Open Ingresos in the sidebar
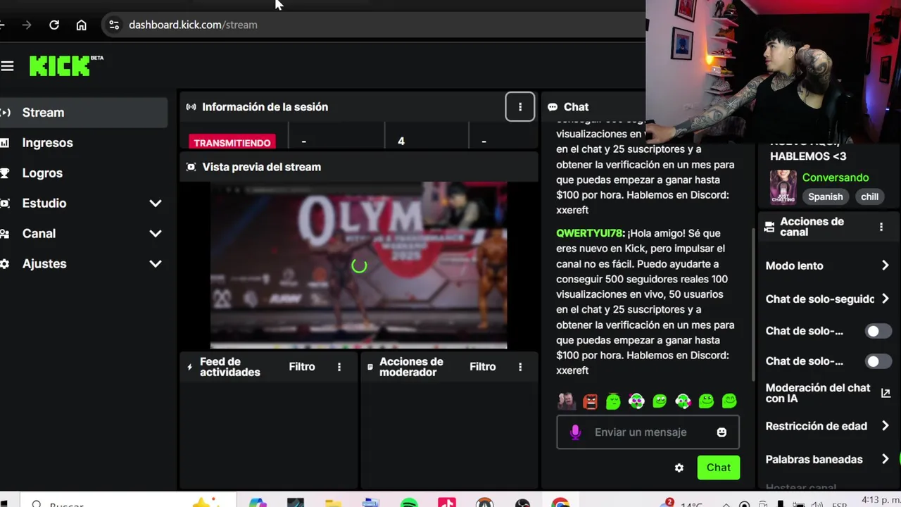The image size is (901, 507). tap(47, 143)
